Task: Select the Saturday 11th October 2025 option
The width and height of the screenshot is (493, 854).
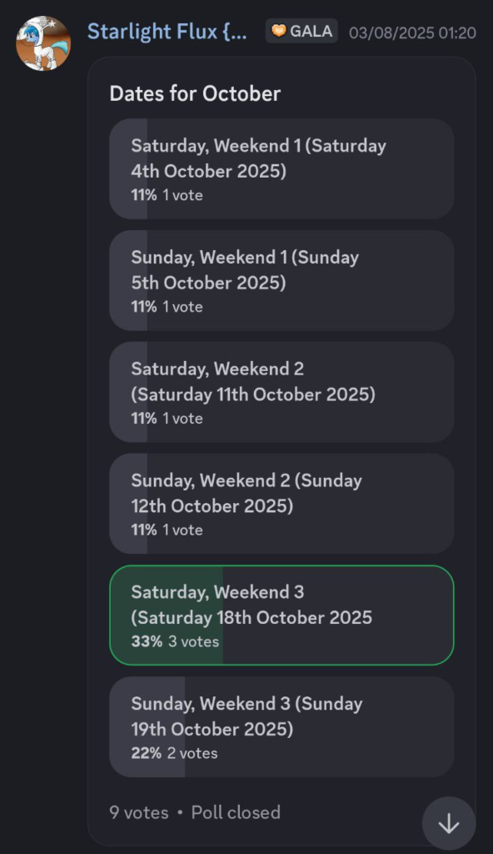Action: pos(281,392)
